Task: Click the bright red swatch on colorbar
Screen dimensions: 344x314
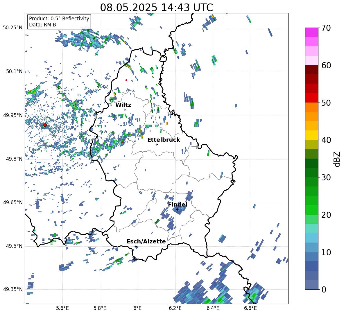Action: 312,98
